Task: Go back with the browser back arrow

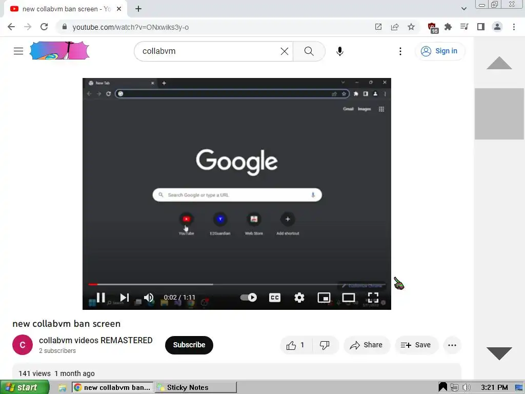Action: tap(11, 27)
